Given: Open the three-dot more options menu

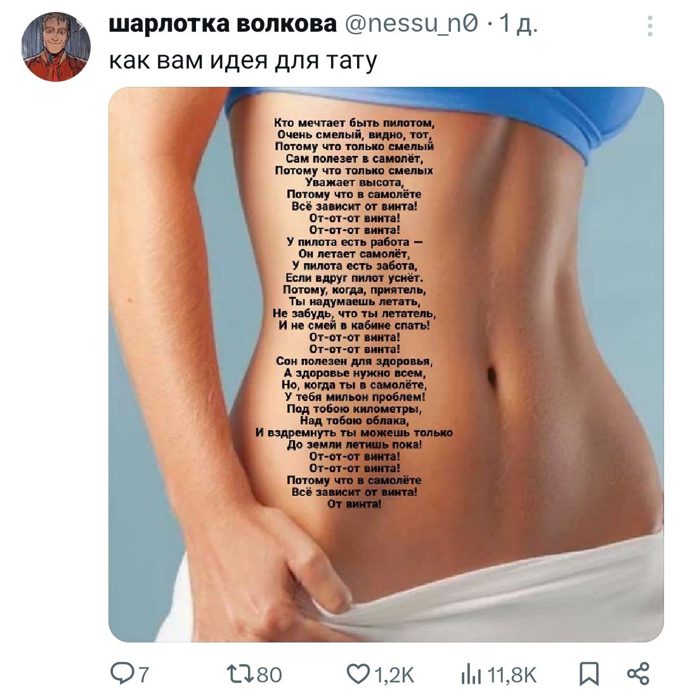Looking at the screenshot, I should pyautogui.click(x=649, y=26).
